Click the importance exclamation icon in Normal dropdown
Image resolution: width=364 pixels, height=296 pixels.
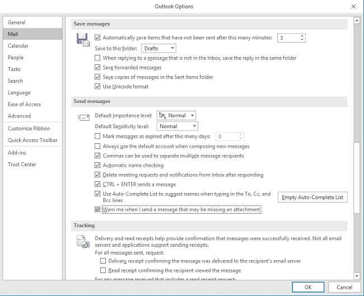coord(162,115)
